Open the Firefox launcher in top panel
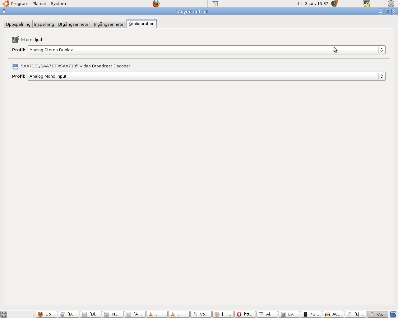Image resolution: width=398 pixels, height=318 pixels. [156, 4]
